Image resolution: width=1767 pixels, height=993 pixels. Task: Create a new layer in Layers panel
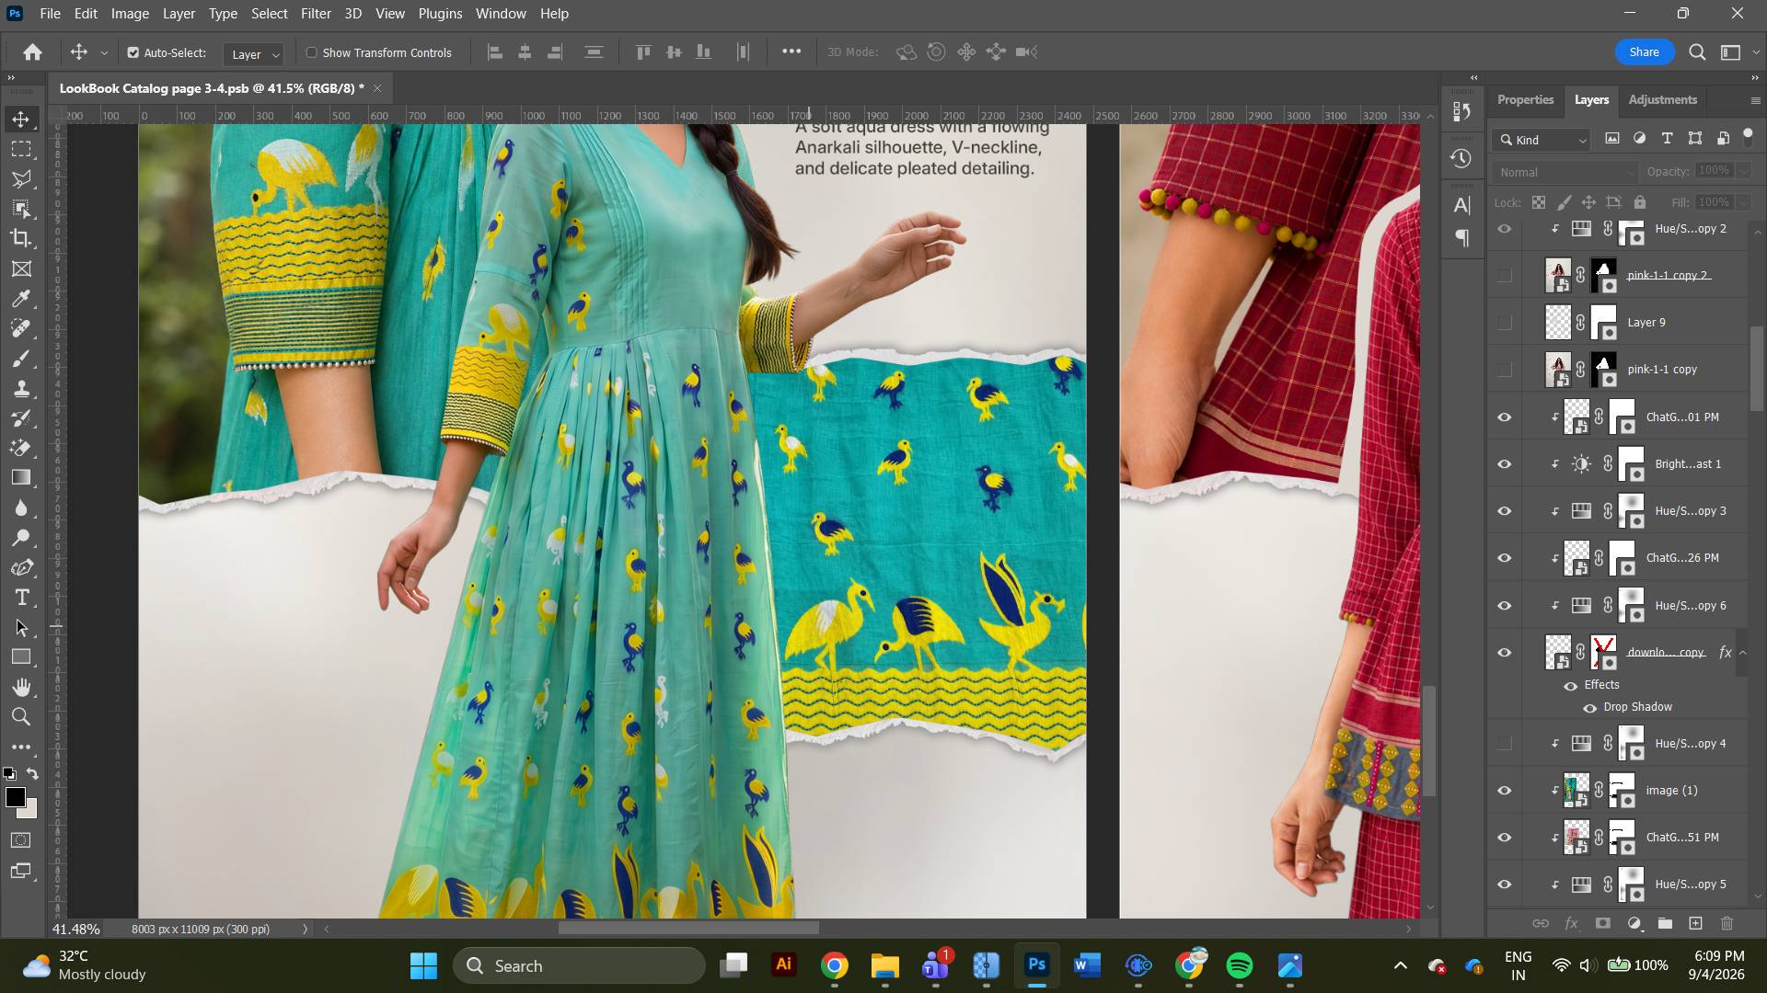pyautogui.click(x=1695, y=923)
